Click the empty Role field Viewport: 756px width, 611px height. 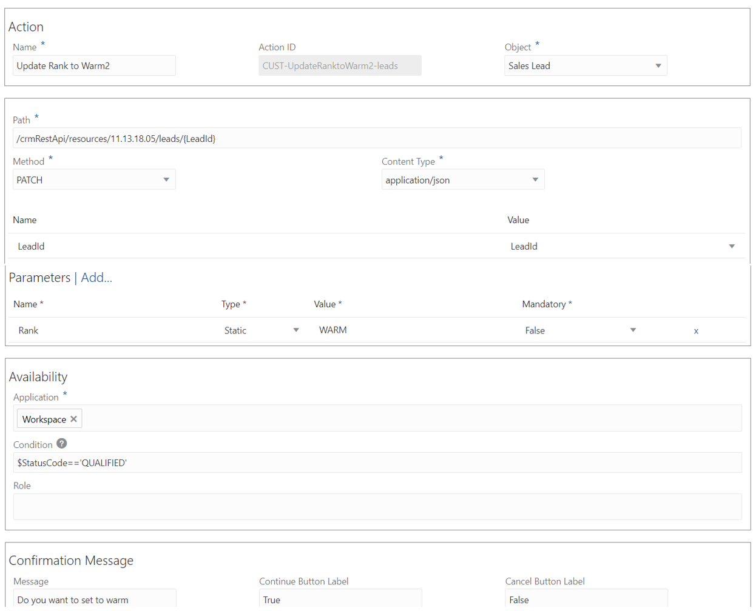(377, 507)
